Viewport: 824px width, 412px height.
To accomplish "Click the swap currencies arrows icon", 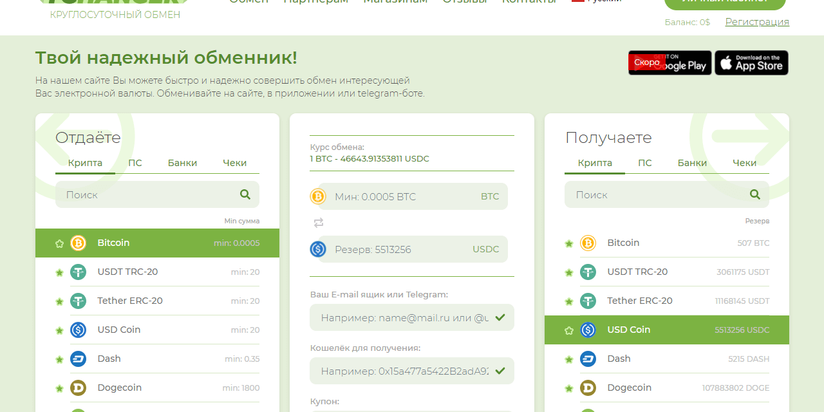I will pyautogui.click(x=318, y=223).
